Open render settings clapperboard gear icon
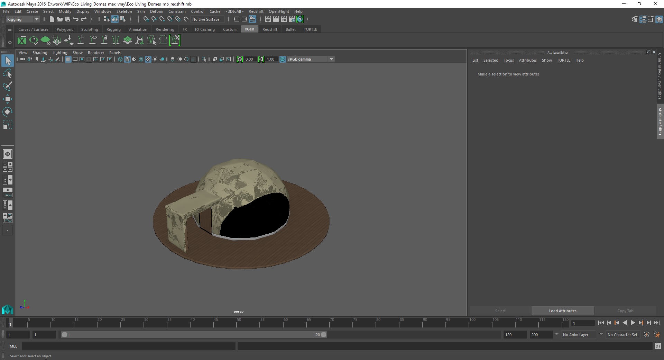This screenshot has height=360, width=664. pos(292,19)
